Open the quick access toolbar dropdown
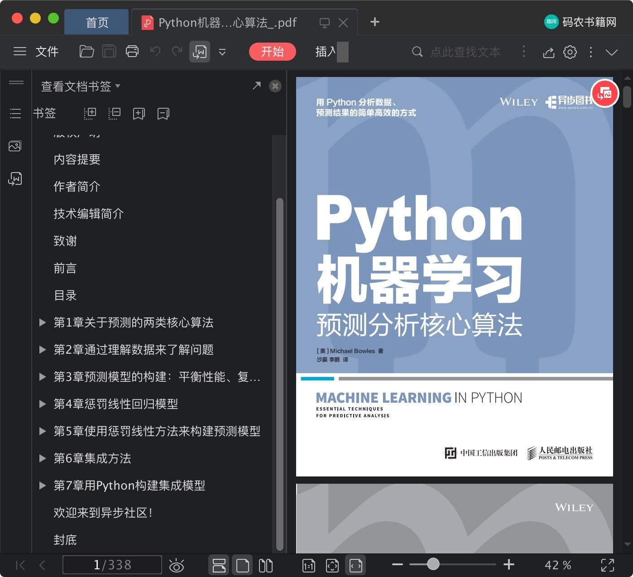The height and width of the screenshot is (577, 633). click(x=222, y=52)
